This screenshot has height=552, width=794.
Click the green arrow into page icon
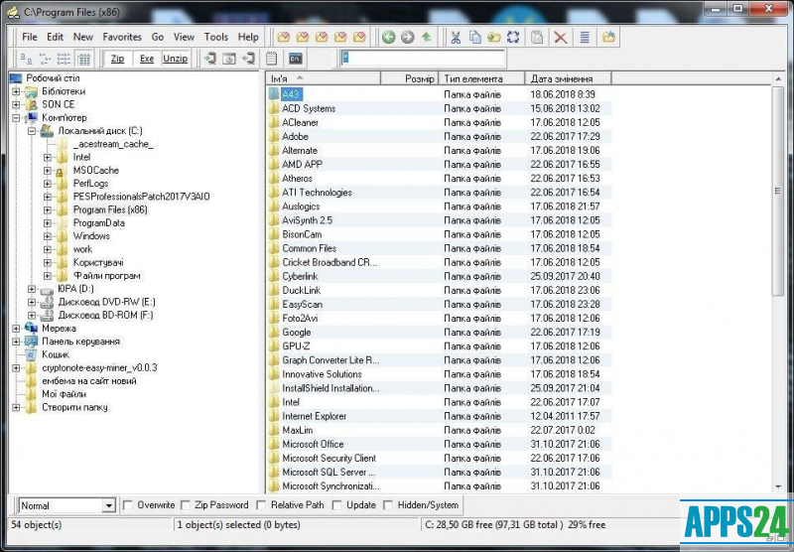point(210,59)
